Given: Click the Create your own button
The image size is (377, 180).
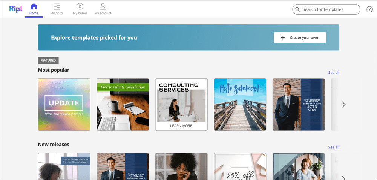Looking at the screenshot, I should (300, 37).
